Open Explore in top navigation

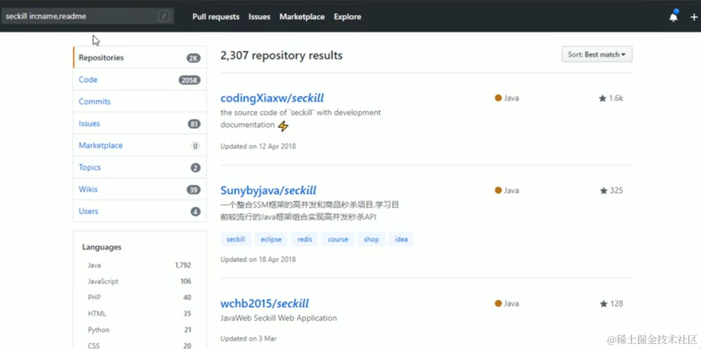coord(347,17)
